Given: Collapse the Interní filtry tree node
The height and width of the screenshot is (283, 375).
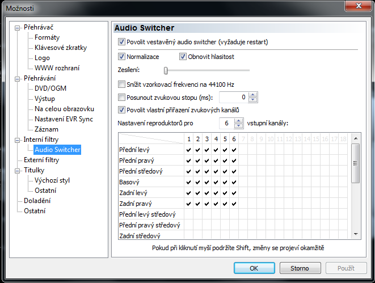Looking at the screenshot, I should pos(17,140).
